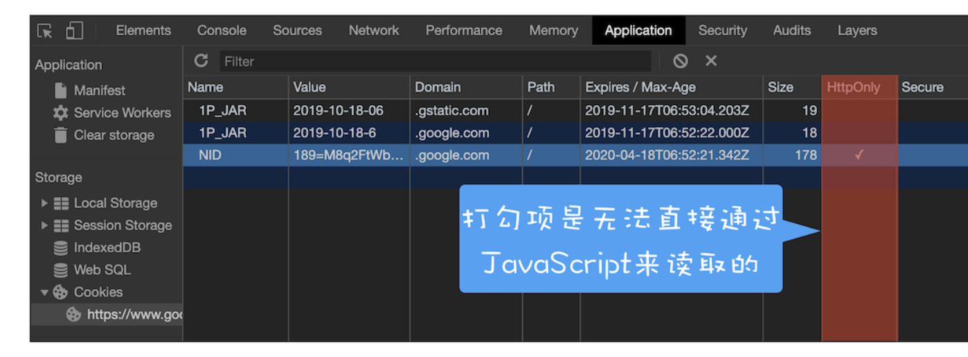Delete selected cookie with the X icon

click(711, 61)
